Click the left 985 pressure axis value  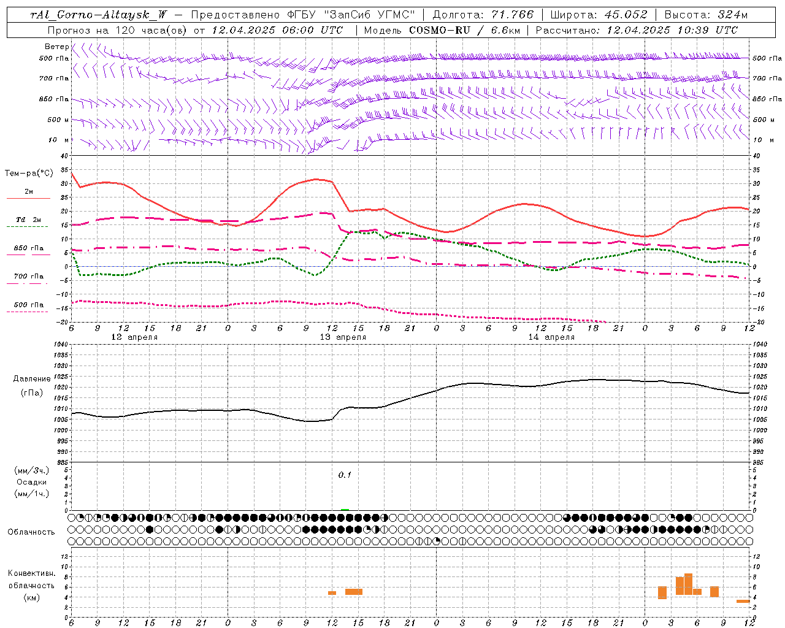(61, 462)
